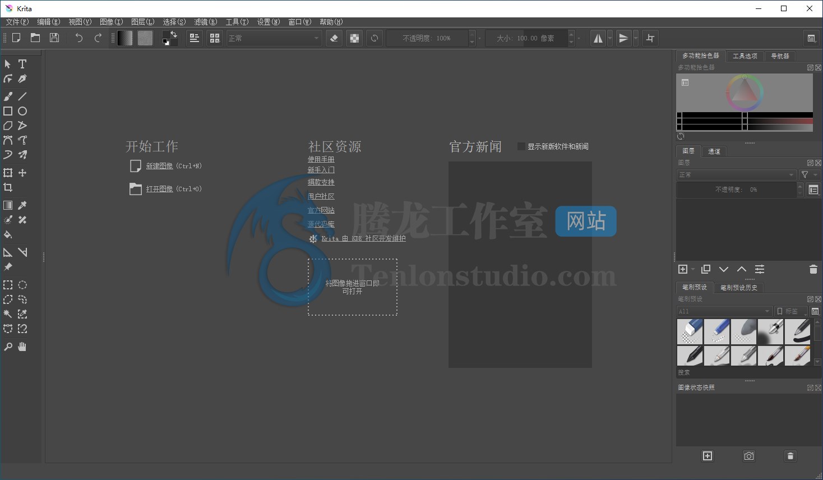Expand vertical mirror options arrow
Screen dimensions: 823x480
point(636,38)
